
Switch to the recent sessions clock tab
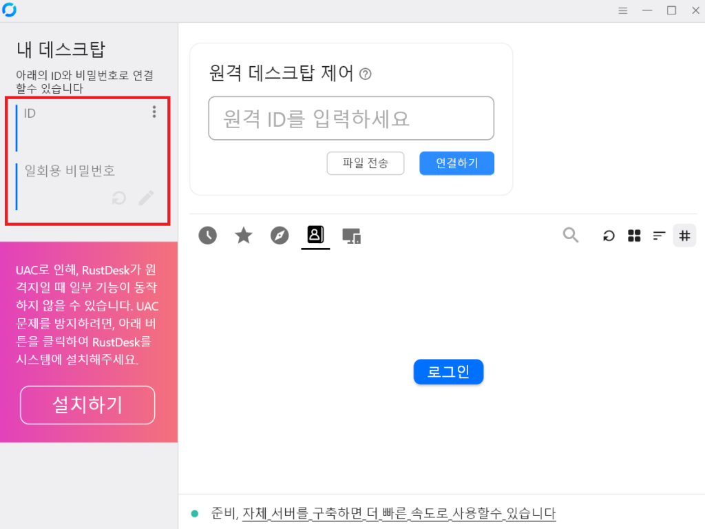pyautogui.click(x=207, y=236)
